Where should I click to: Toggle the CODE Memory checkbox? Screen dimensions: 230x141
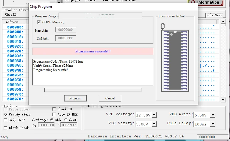coord(39,22)
